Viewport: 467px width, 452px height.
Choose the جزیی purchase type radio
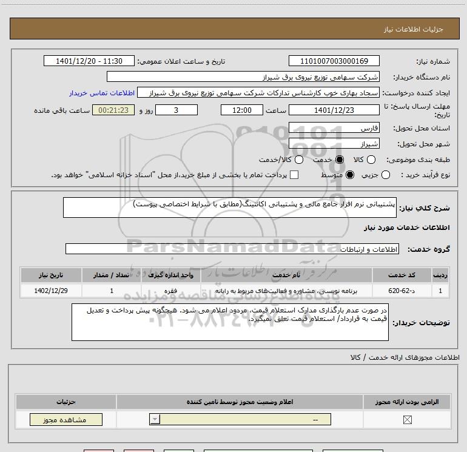click(x=385, y=175)
